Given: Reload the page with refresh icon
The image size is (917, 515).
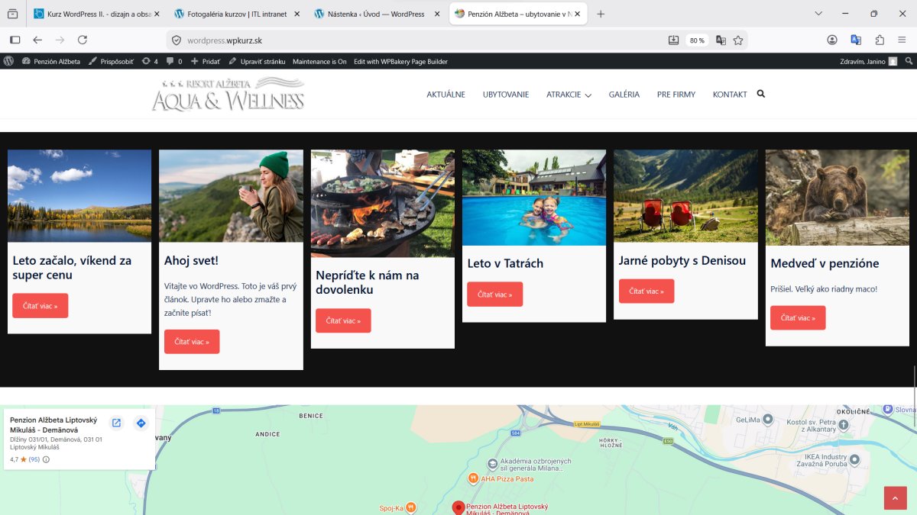Looking at the screenshot, I should point(83,40).
